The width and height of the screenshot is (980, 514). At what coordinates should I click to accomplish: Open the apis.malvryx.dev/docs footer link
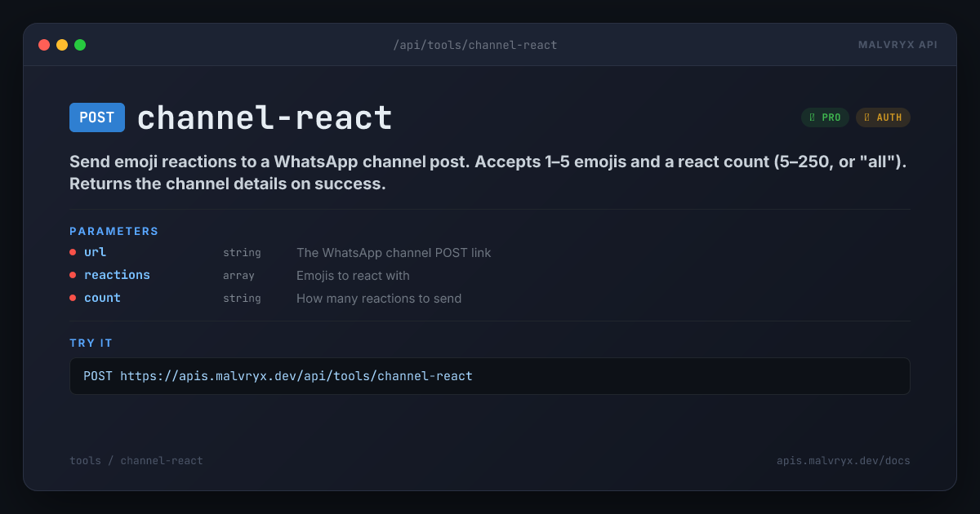tap(844, 461)
